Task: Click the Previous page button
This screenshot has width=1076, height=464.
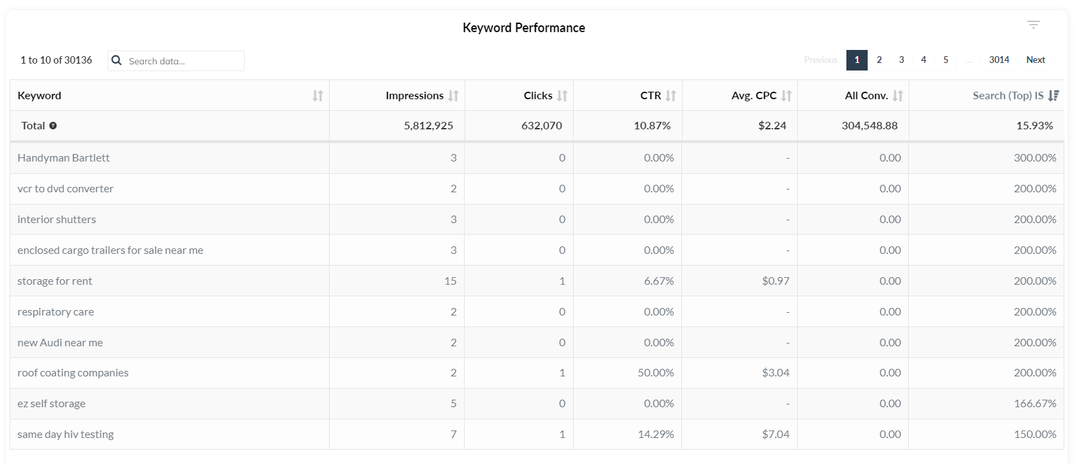Action: coord(820,60)
